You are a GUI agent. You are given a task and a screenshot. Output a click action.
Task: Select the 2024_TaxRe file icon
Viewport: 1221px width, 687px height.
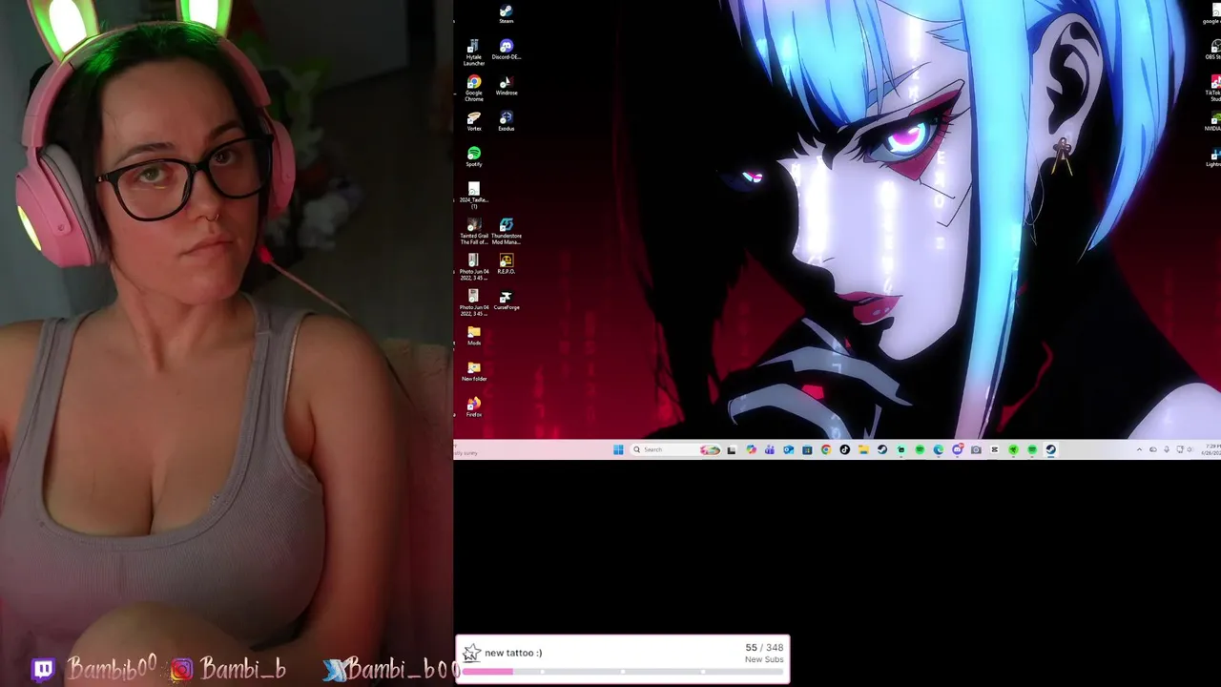click(x=473, y=196)
